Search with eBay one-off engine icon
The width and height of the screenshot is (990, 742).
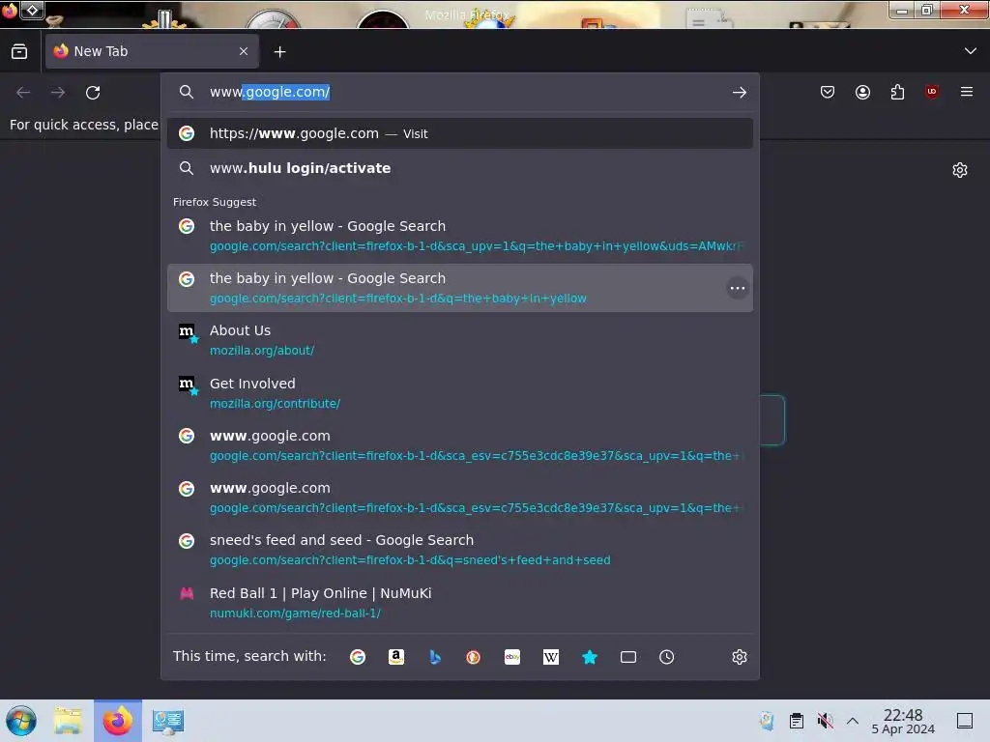point(512,657)
